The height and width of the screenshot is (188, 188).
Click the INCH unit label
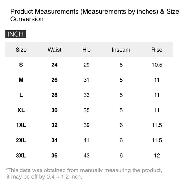click(16, 34)
